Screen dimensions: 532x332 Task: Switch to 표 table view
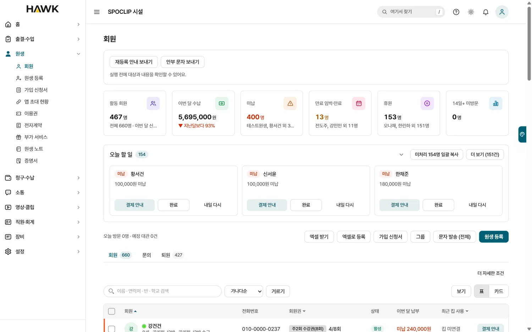(482, 291)
